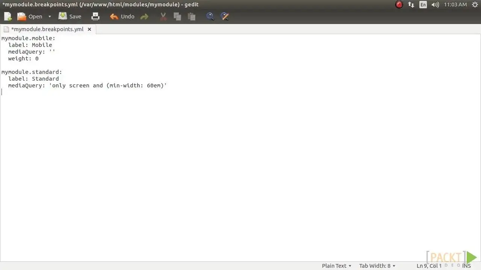Screen dimensions: 481x270
Task: Copy text using the Copy icon
Action: click(177, 16)
